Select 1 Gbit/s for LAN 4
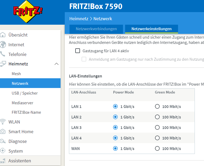 [115, 138]
